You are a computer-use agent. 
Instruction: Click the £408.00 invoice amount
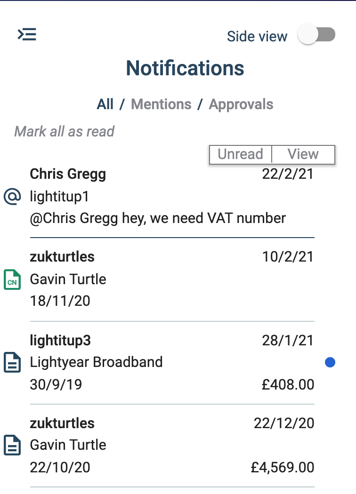click(x=288, y=384)
